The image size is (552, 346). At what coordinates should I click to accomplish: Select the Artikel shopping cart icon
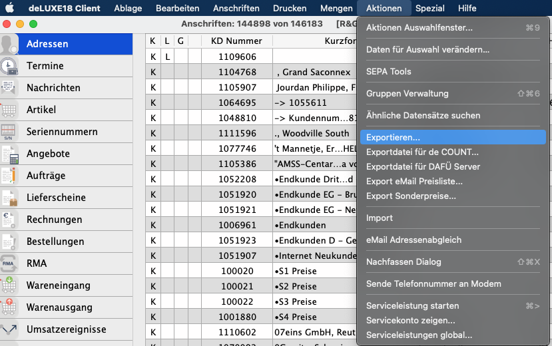[x=9, y=110]
